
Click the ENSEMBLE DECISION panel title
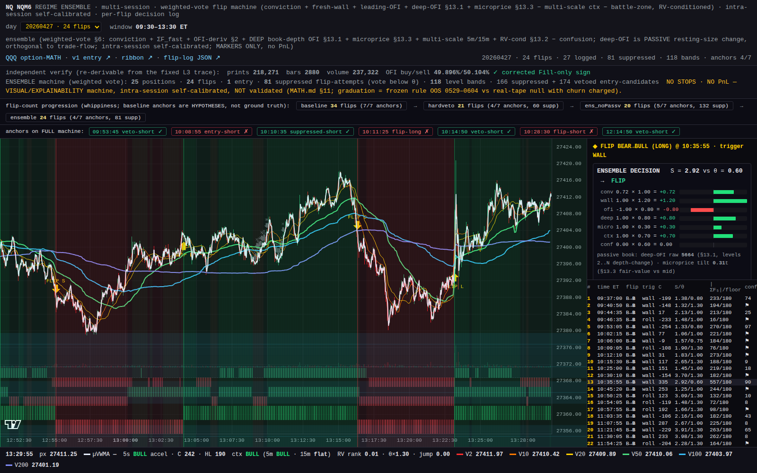[x=628, y=171]
